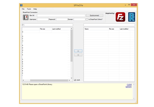Click local list scroll left arrow
This screenshot has height=107, width=154.
(x=23, y=80)
